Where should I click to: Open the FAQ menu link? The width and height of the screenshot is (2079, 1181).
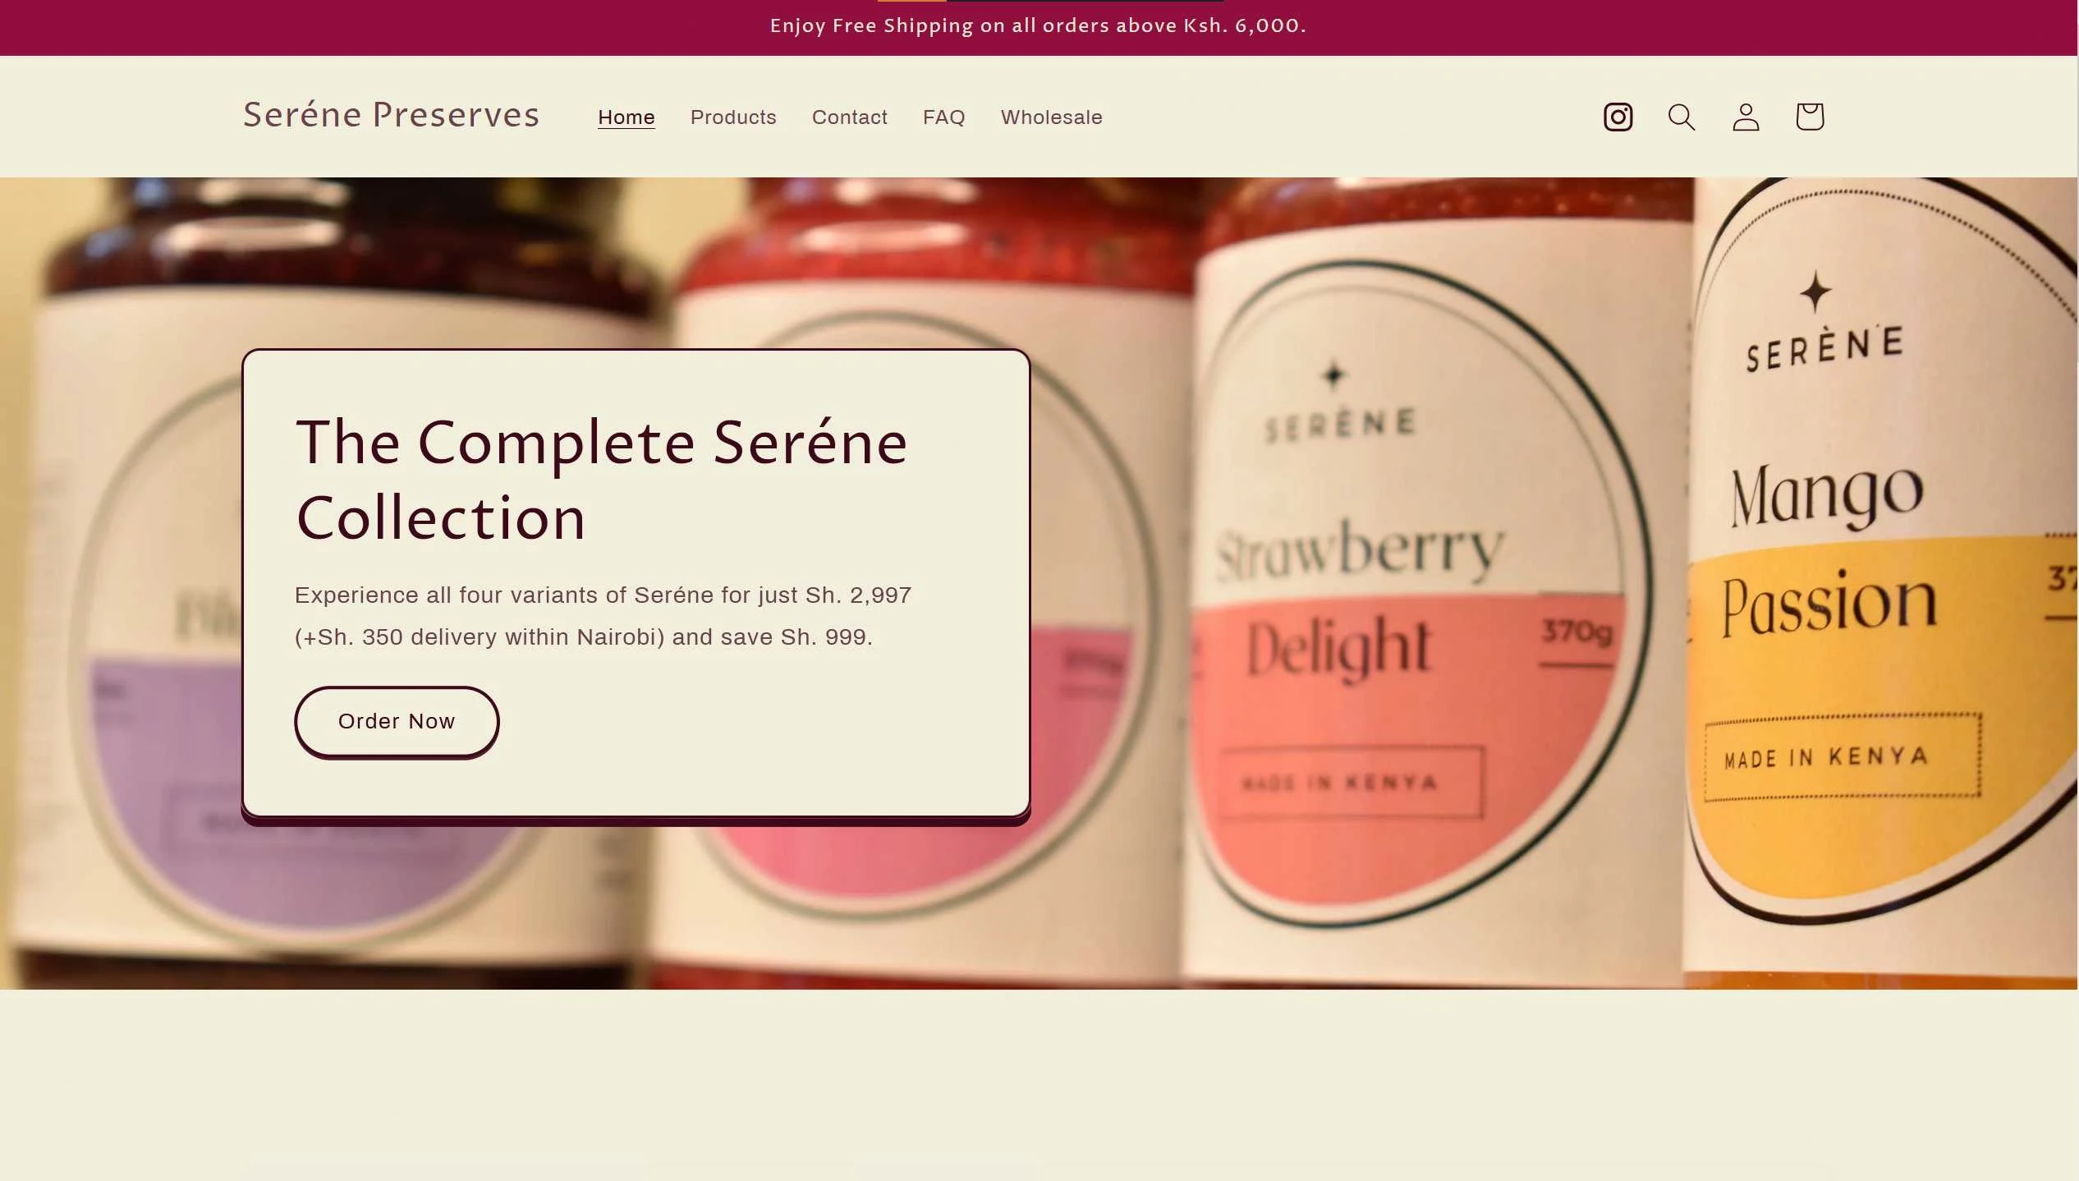pyautogui.click(x=943, y=117)
